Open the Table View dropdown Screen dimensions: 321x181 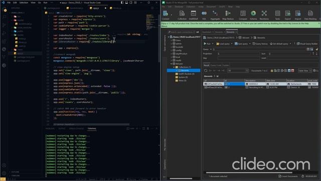304,70
